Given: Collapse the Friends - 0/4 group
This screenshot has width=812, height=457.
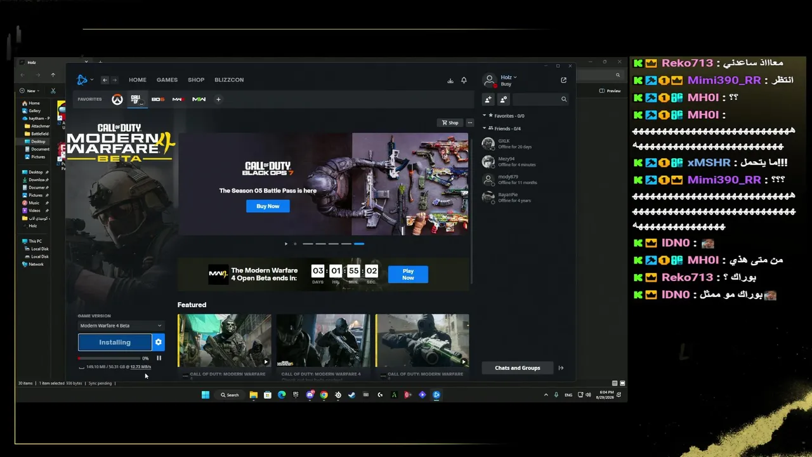Looking at the screenshot, I should click(502, 128).
